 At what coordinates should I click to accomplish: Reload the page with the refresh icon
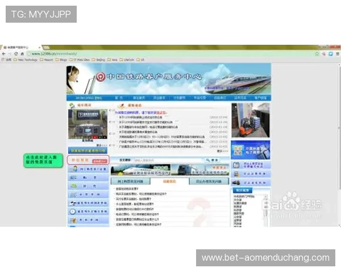[x=16, y=54]
